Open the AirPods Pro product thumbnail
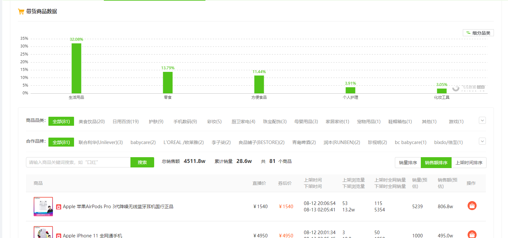Viewport: 508px width, 238px height. pos(43,207)
